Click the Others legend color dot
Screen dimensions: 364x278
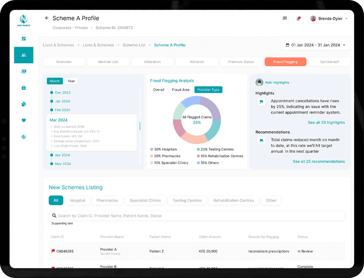(x=198, y=163)
